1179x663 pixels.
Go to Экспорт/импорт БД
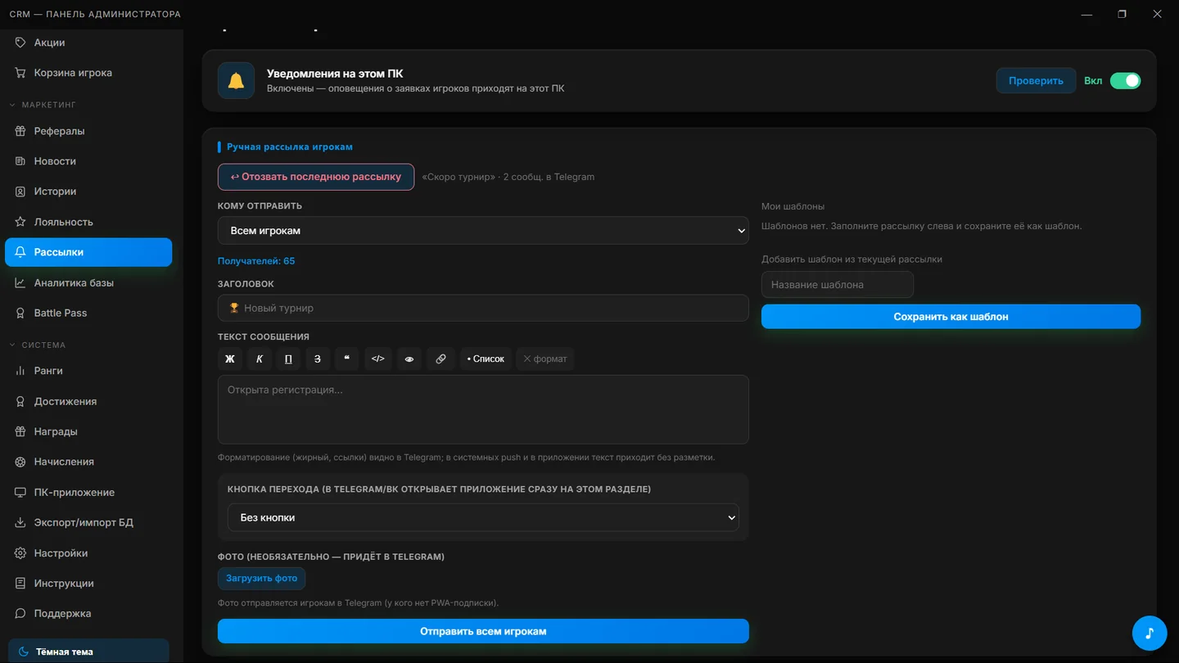(x=88, y=522)
